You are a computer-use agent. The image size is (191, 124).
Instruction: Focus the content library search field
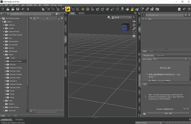pyautogui.click(x=31, y=14)
